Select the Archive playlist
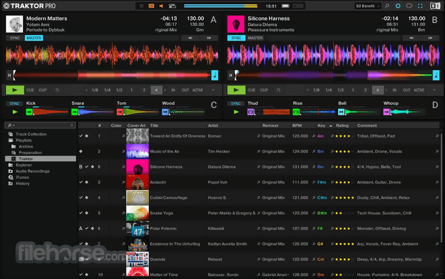 [x=26, y=146]
